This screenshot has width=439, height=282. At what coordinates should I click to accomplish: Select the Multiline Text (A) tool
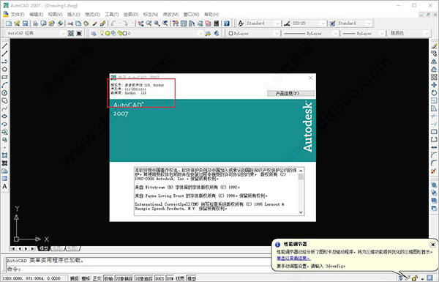point(5,186)
